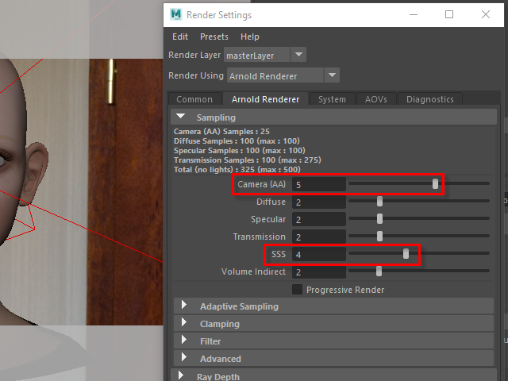Click the Maya logo icon in title bar
This screenshot has width=508, height=381.
(176, 14)
